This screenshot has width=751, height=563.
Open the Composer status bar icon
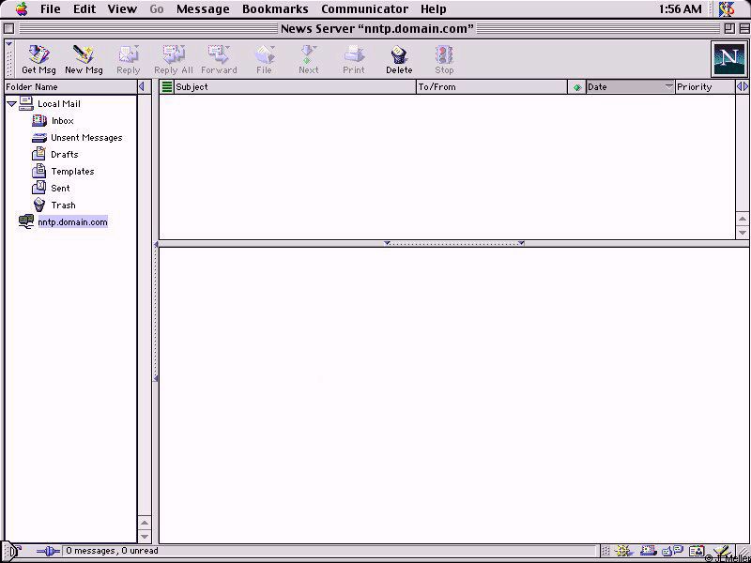721,551
